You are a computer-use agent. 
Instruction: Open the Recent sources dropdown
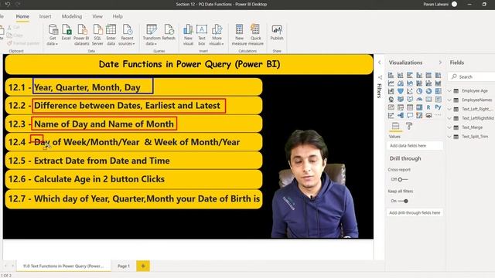click(127, 35)
